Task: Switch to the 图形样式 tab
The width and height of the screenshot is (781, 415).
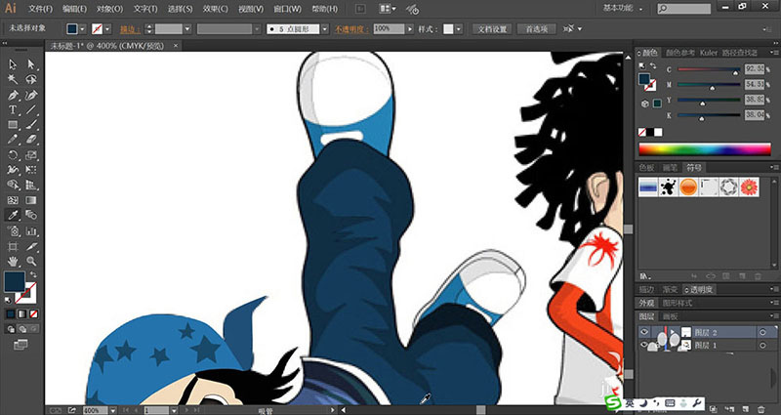Action: [x=677, y=303]
